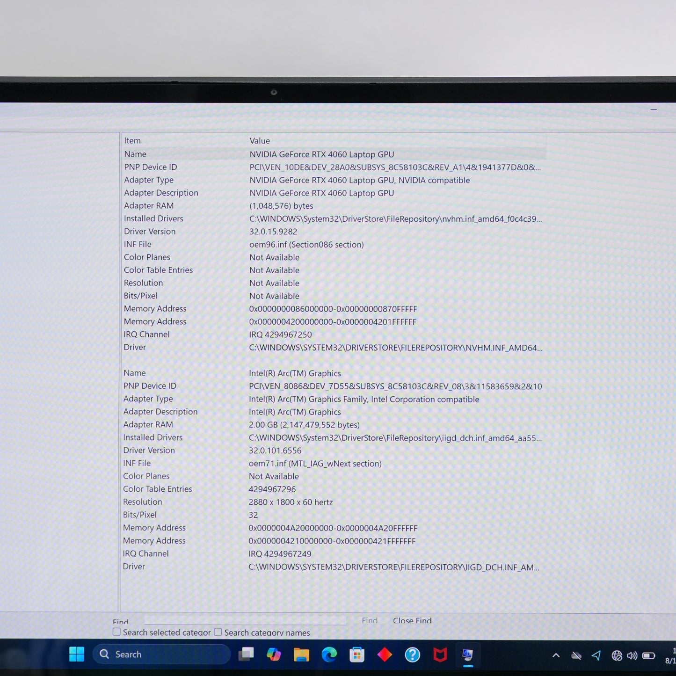Minimize the System Information window
This screenshot has height=676, width=676.
654,109
